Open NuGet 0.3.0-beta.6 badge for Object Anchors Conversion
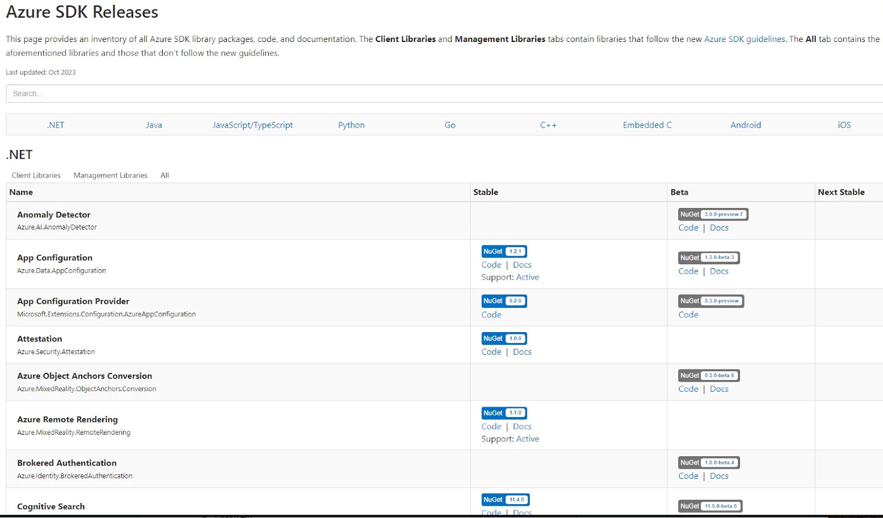The width and height of the screenshot is (883, 518). 709,375
